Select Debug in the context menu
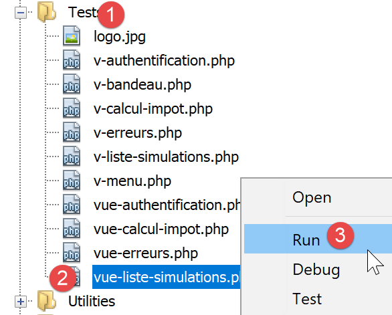Image resolution: width=392 pixels, height=315 pixels. (316, 270)
